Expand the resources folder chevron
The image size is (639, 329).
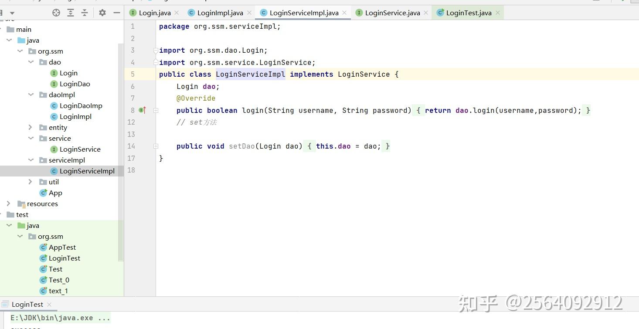pos(8,204)
